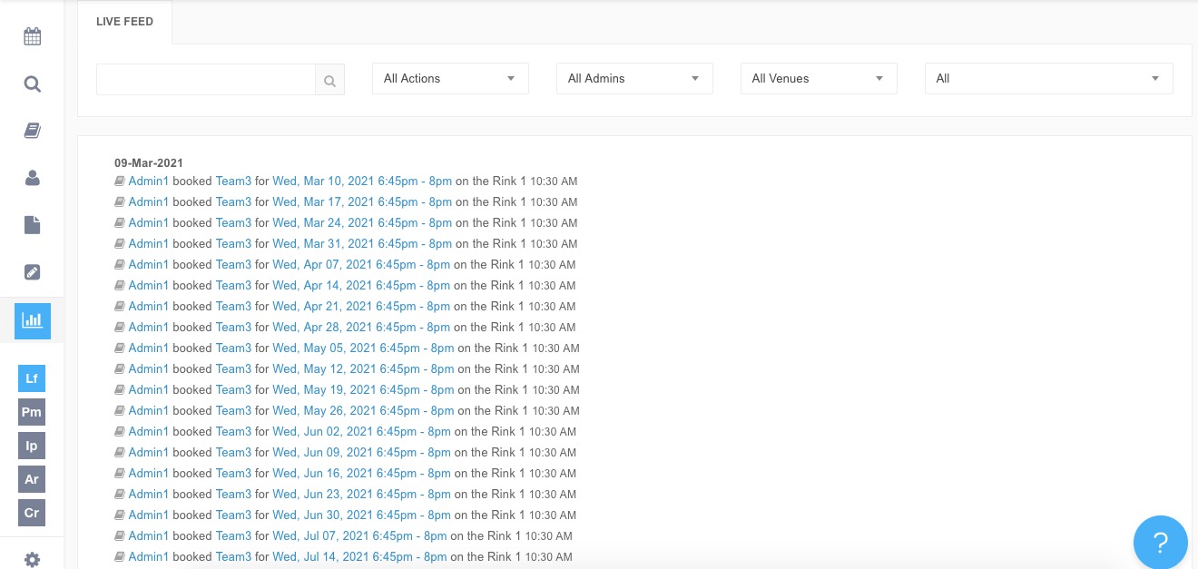Click the blue help question mark button
1198x569 pixels.
coord(1160,543)
